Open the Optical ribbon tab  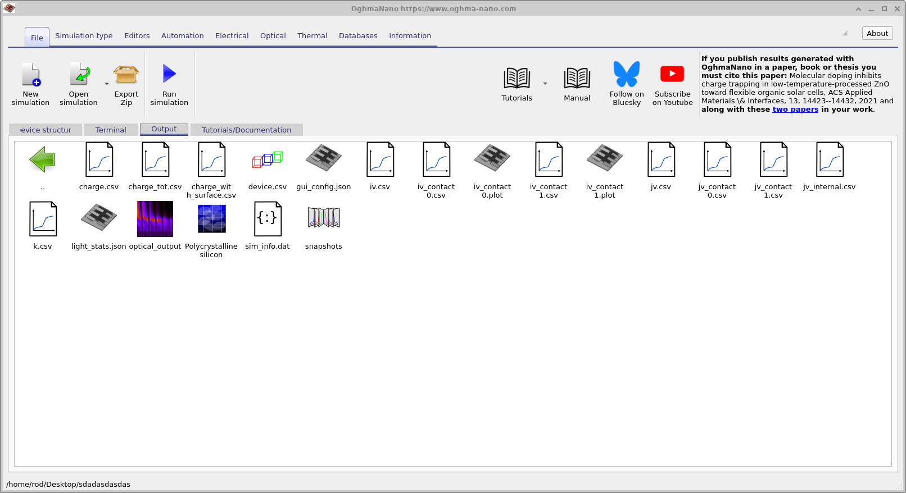pyautogui.click(x=273, y=36)
